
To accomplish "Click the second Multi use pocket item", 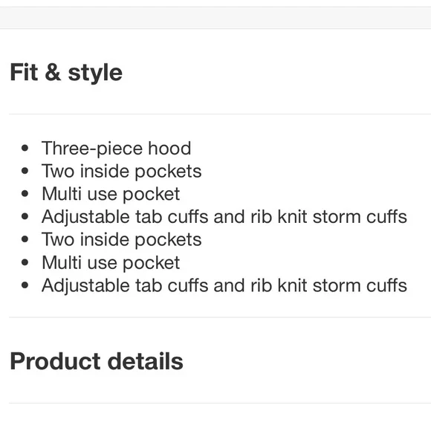I will point(111,263).
